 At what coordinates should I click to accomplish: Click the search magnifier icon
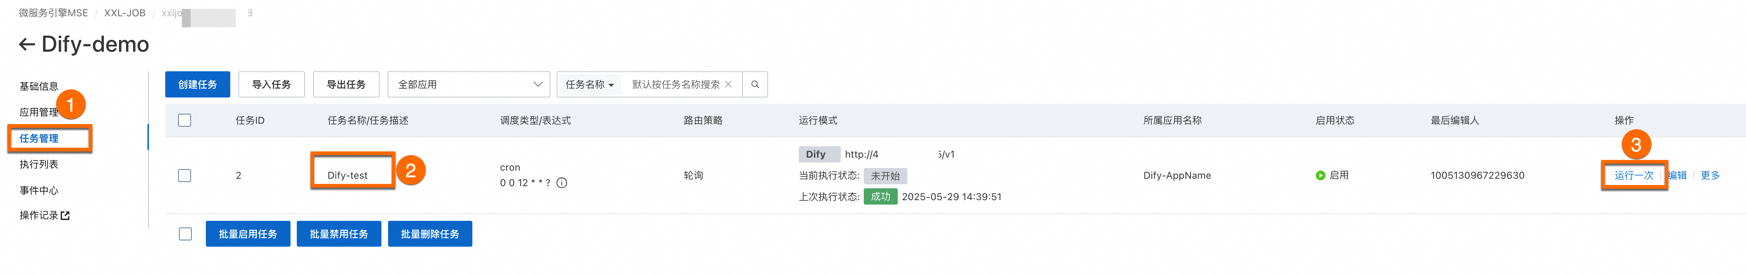754,85
